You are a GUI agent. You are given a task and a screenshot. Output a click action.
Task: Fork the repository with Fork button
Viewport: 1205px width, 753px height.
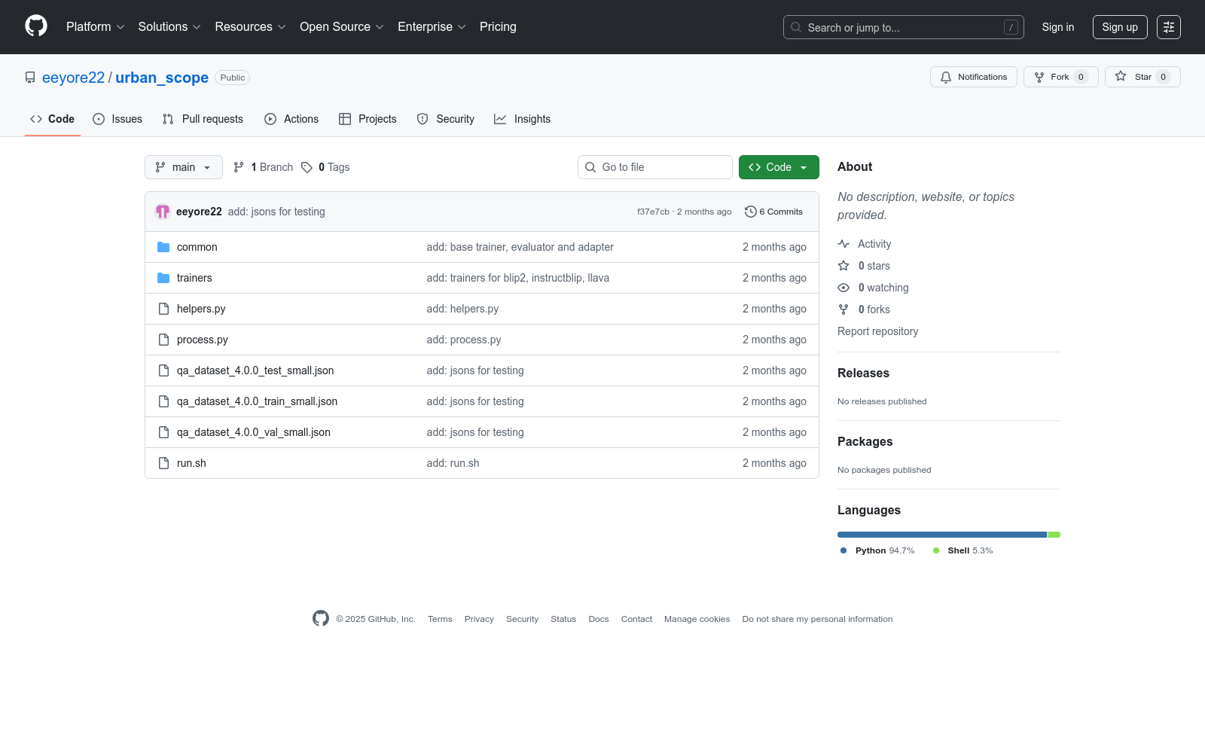click(1061, 77)
